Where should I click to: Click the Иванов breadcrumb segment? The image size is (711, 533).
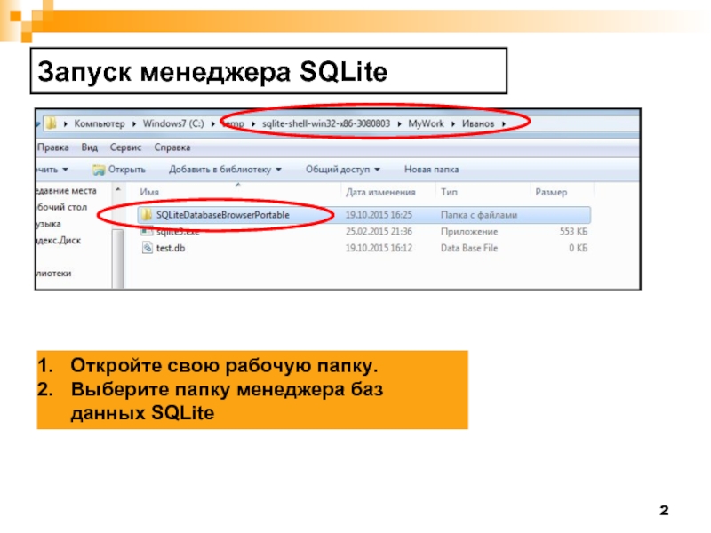click(478, 123)
